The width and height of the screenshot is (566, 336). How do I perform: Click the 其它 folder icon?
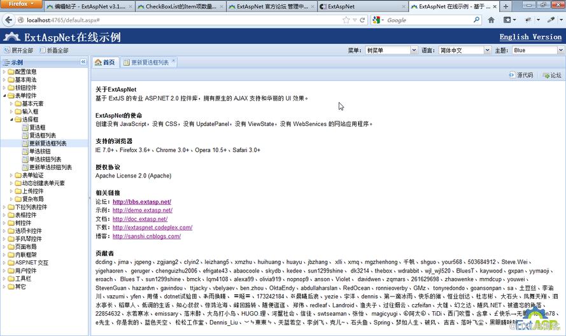[x=11, y=286]
